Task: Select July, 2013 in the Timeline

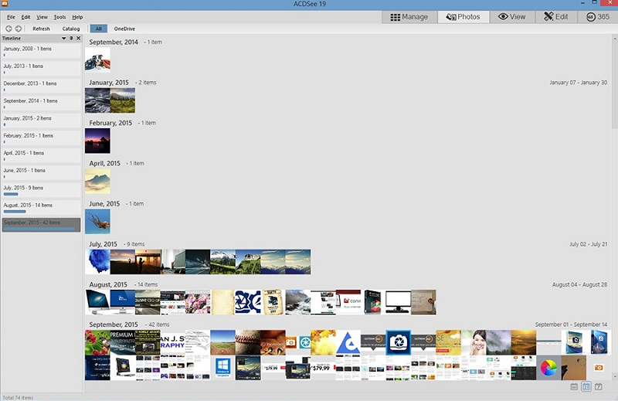Action: [41, 69]
